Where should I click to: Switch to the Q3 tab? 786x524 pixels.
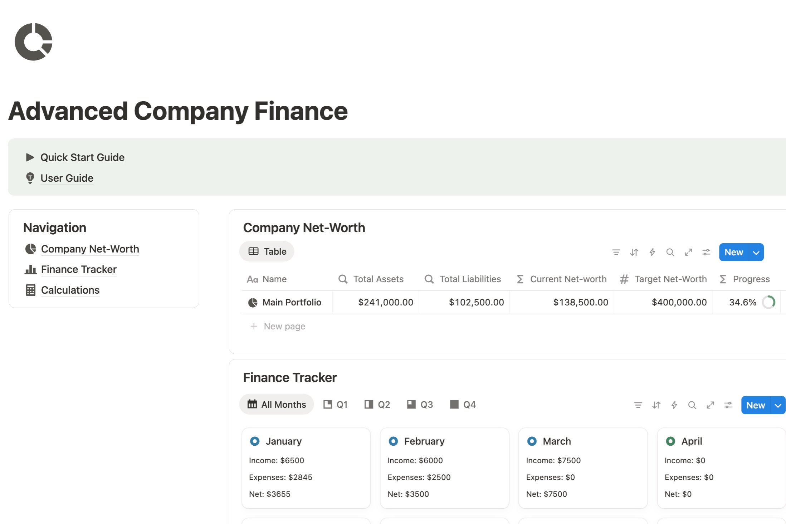[x=420, y=405]
